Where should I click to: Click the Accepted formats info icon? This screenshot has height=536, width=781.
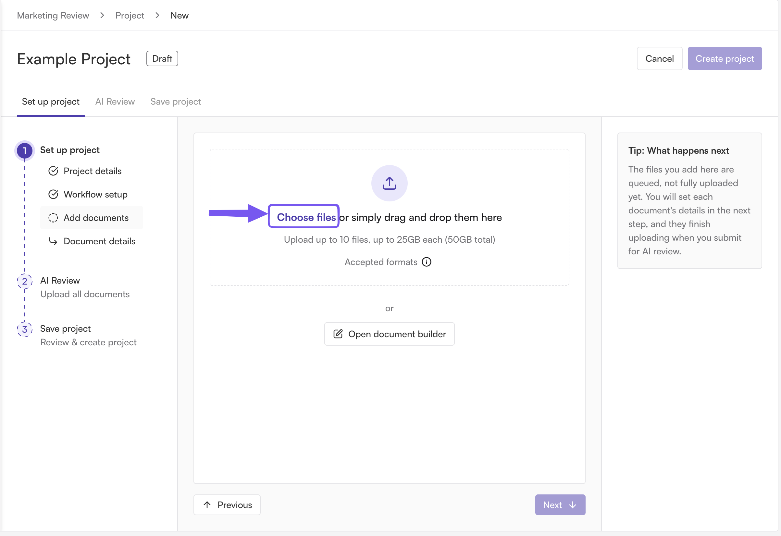(427, 262)
